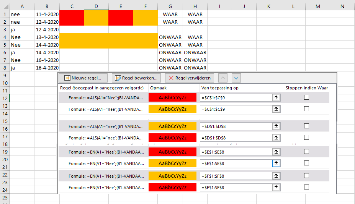Select orange cell F2
355x204 pixels.
click(146, 22)
